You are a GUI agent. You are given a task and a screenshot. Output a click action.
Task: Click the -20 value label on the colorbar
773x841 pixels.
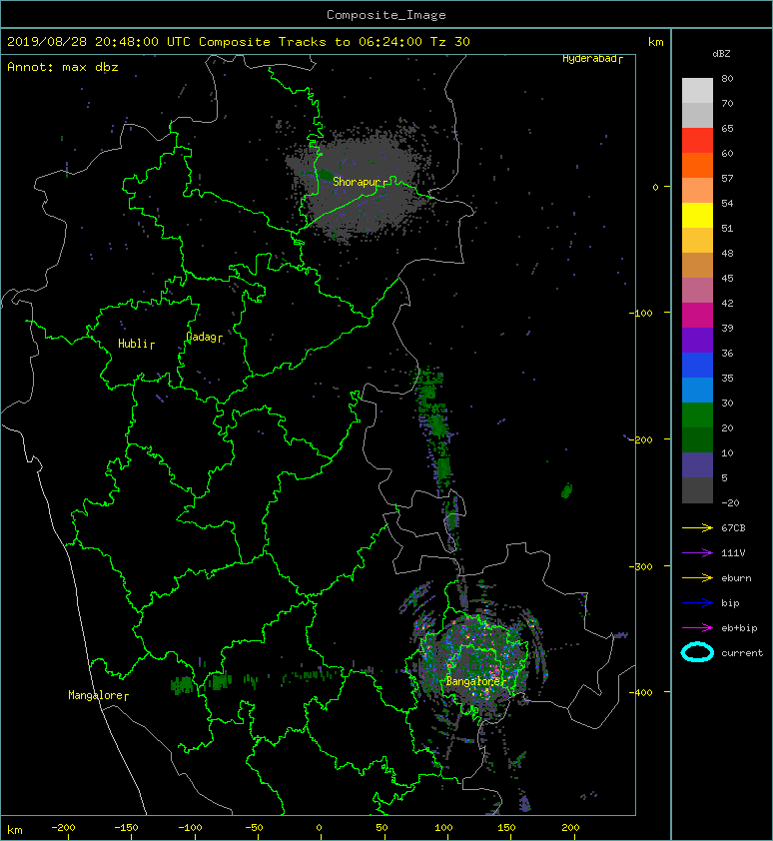point(731,503)
